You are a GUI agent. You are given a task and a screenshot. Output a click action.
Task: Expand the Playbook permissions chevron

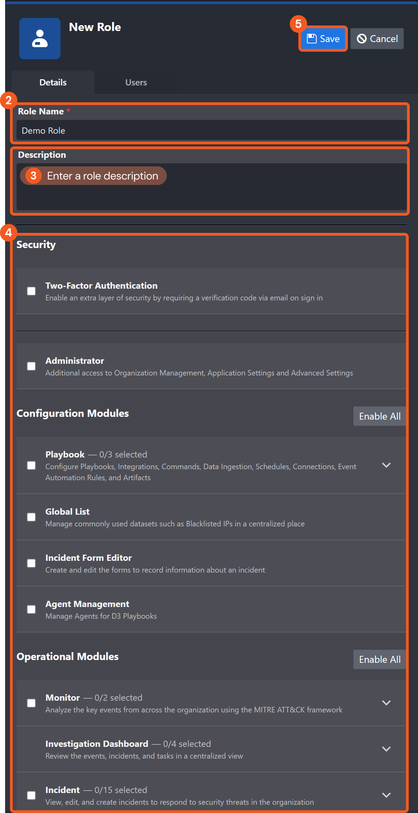tap(386, 465)
